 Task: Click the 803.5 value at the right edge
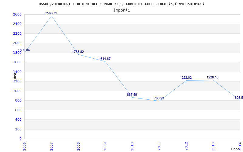(239, 98)
